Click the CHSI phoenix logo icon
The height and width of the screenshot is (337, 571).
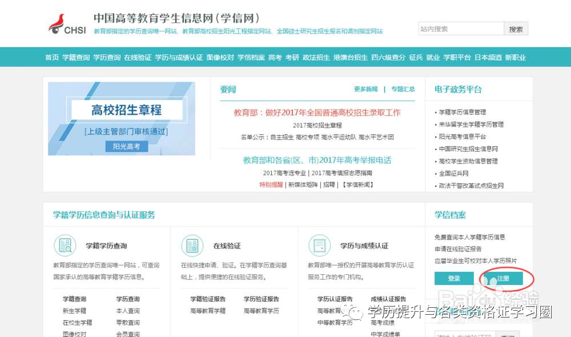tap(58, 22)
